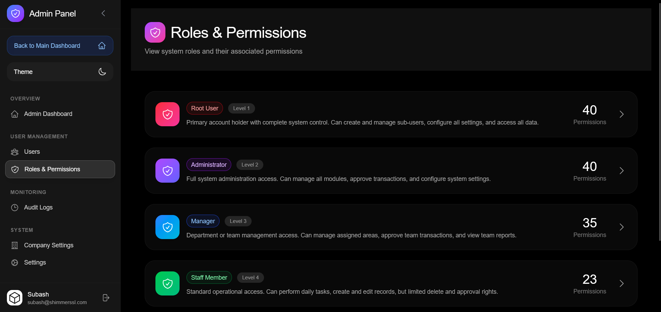Click the green Staff Member shield icon
This screenshot has height=312, width=661.
click(x=167, y=283)
